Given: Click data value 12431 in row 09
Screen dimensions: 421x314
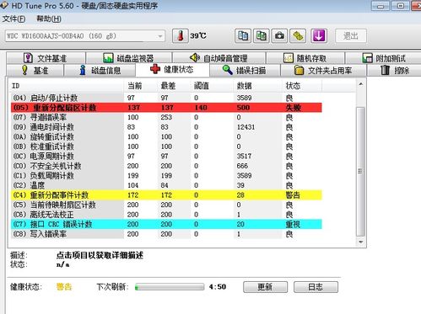Looking at the screenshot, I should coord(246,127).
